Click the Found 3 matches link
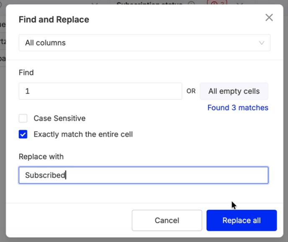This screenshot has width=288, height=242. (x=238, y=107)
